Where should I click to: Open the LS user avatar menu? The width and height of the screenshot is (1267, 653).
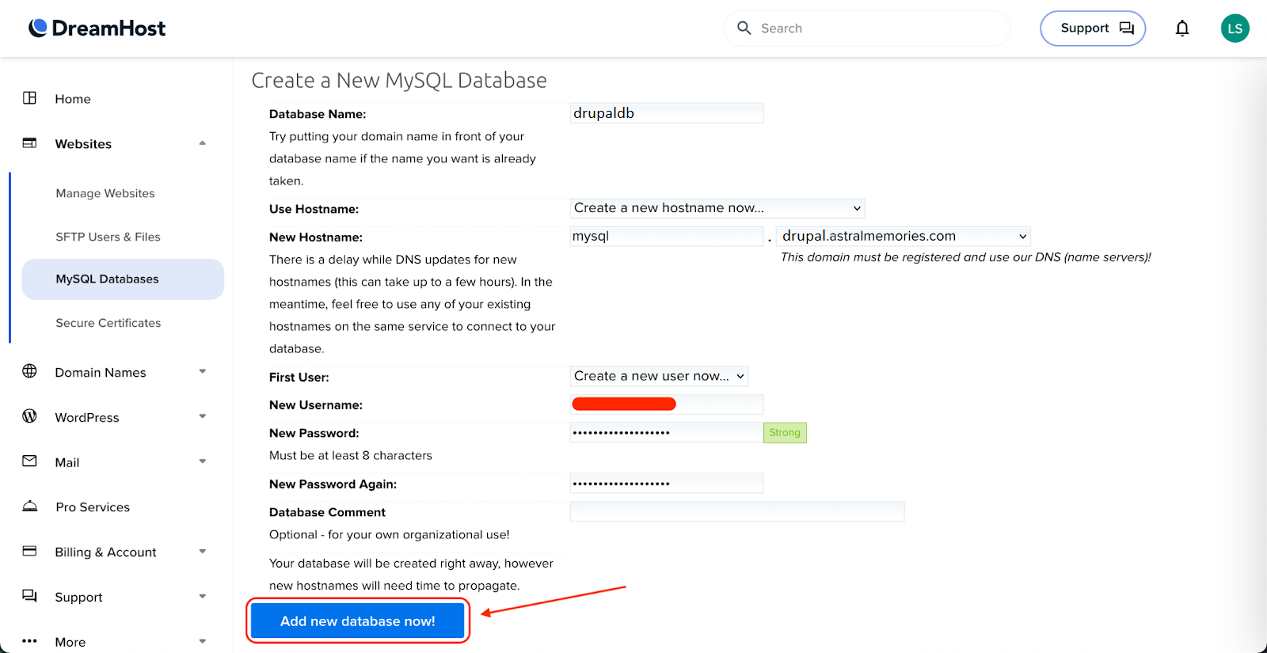tap(1235, 28)
